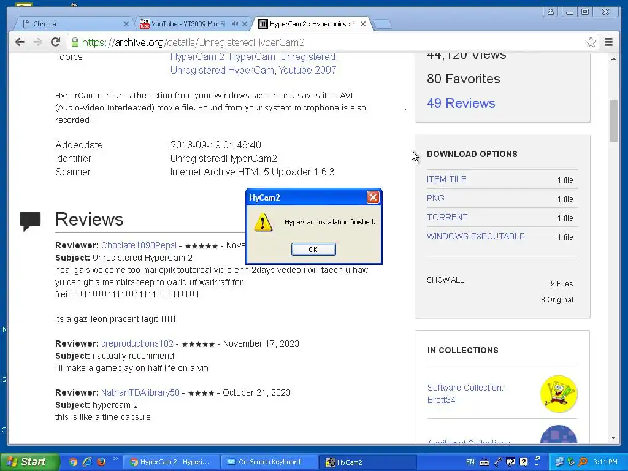
Task: Close the HyperCam 2 tab
Action: 363,24
